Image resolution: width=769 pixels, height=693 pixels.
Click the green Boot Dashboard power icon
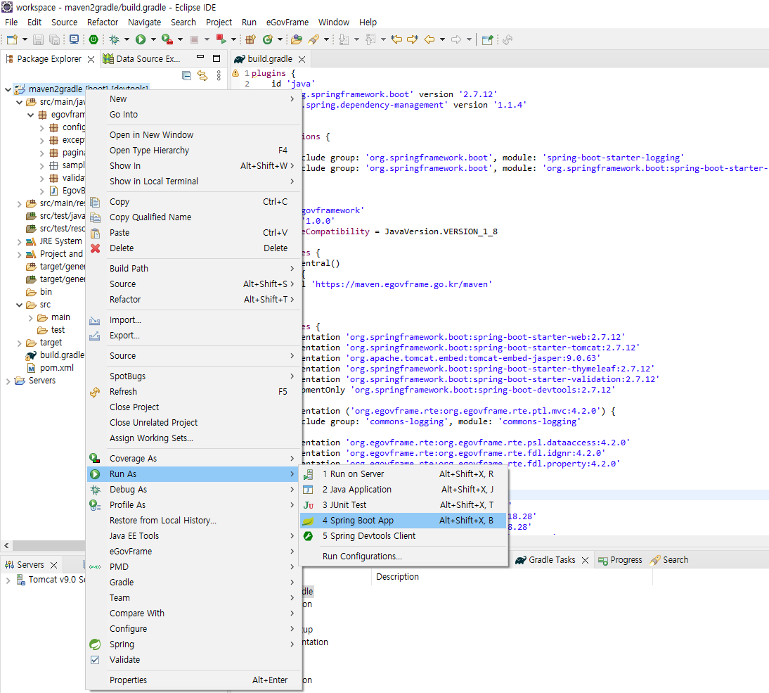pos(93,39)
